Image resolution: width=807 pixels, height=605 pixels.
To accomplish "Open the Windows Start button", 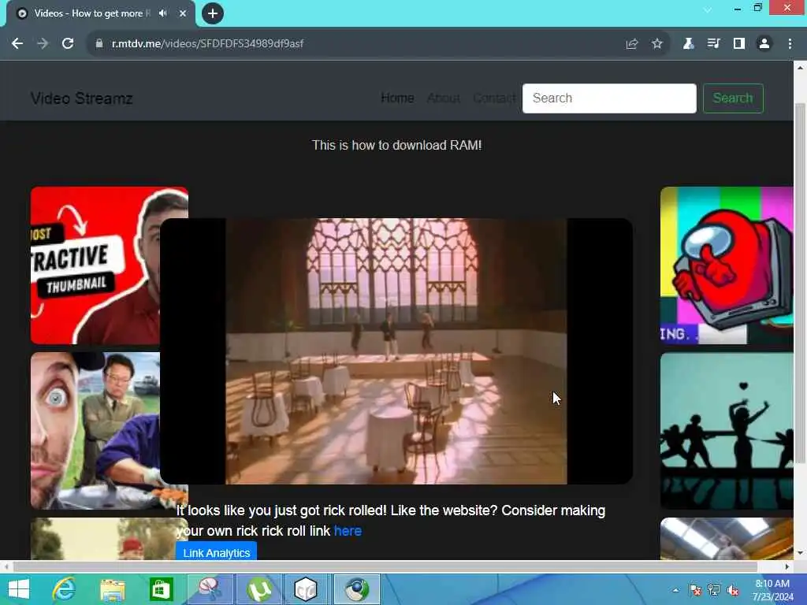I will click(x=19, y=589).
